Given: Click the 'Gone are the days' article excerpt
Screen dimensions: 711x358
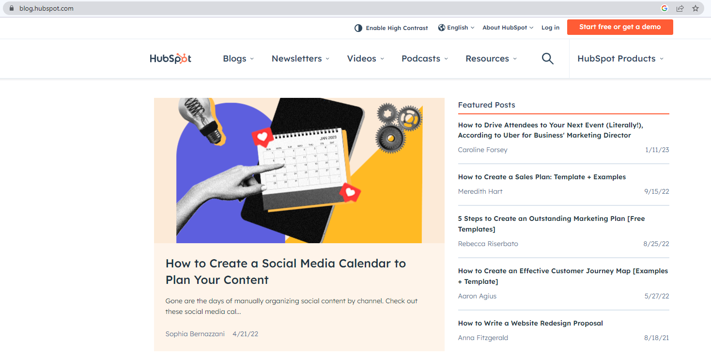Looking at the screenshot, I should (292, 306).
